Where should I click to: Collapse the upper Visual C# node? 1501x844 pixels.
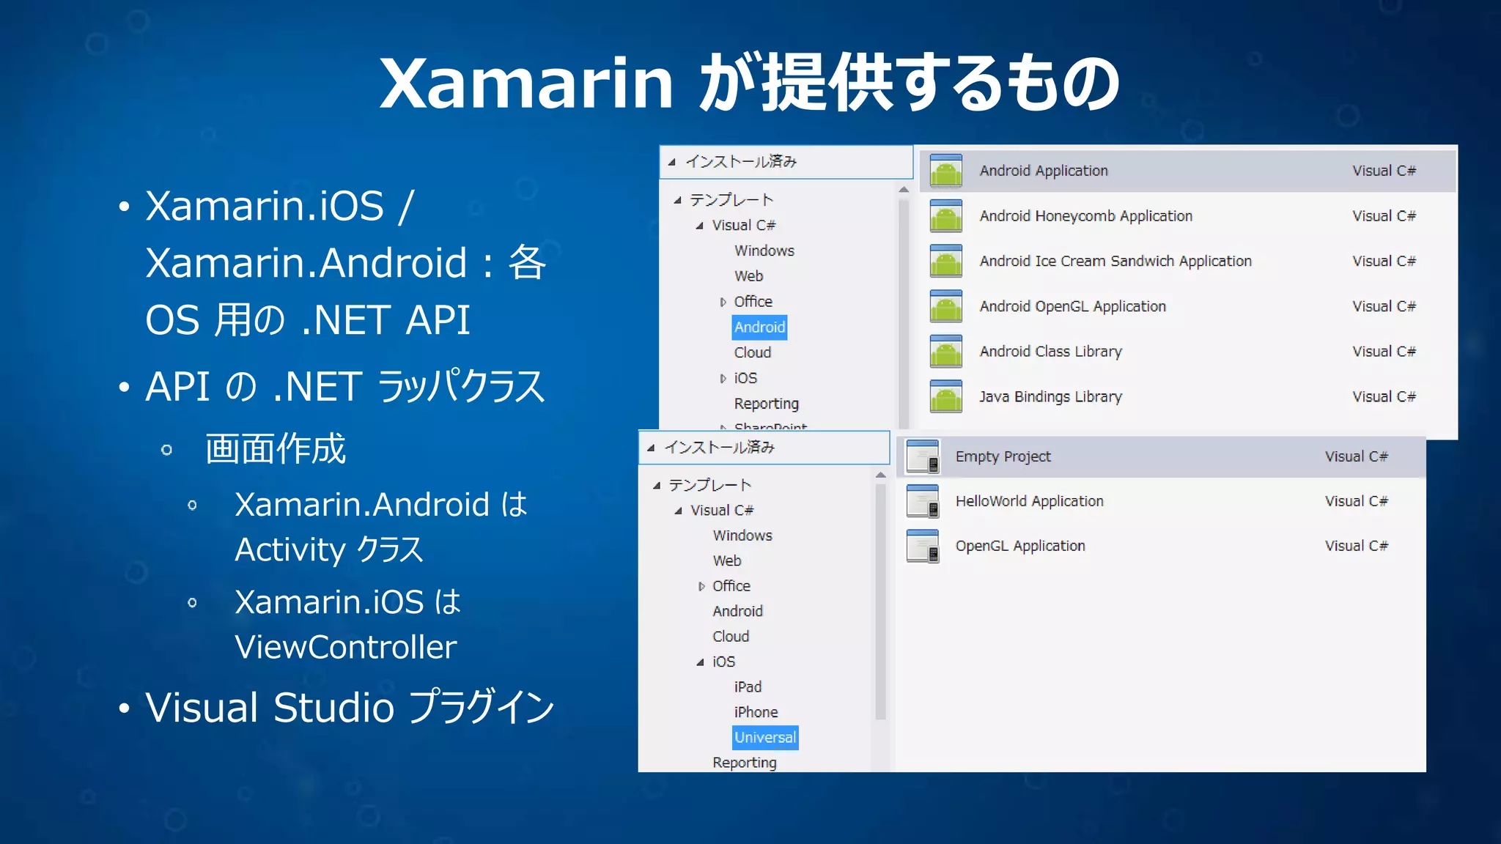(699, 226)
